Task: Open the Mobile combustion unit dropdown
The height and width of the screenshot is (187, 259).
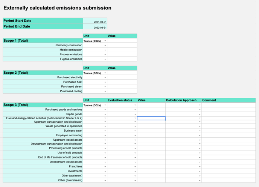Action: 105,50
